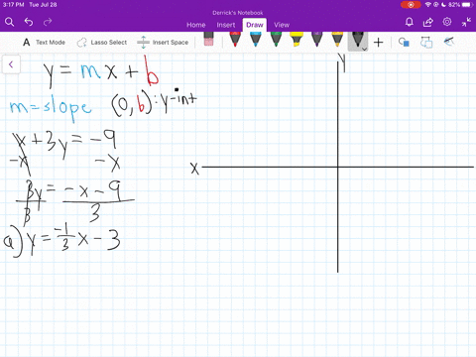Select the orange-yellow pen

point(337,39)
